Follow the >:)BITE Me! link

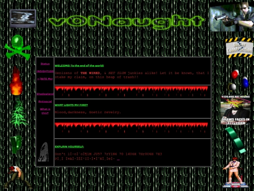tap(45, 79)
